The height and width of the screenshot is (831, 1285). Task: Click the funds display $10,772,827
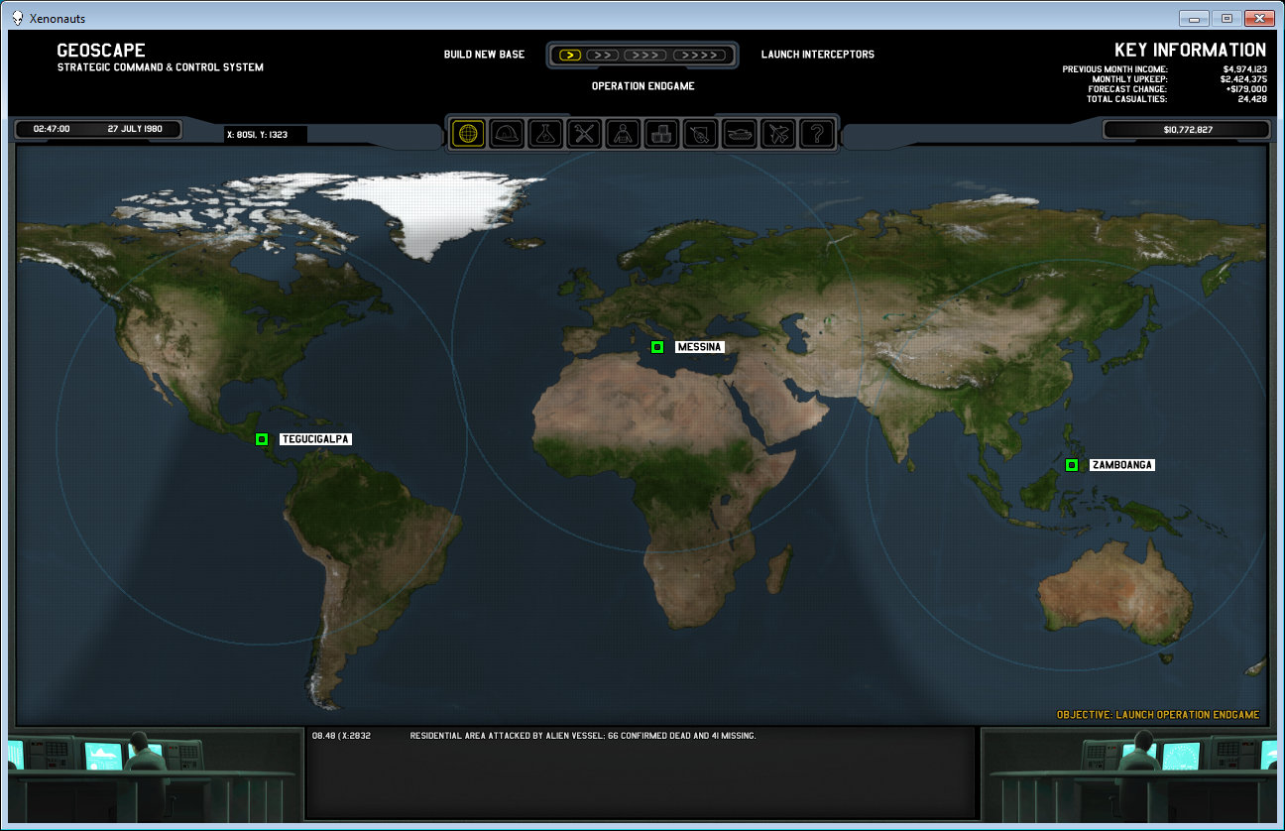tap(1187, 130)
